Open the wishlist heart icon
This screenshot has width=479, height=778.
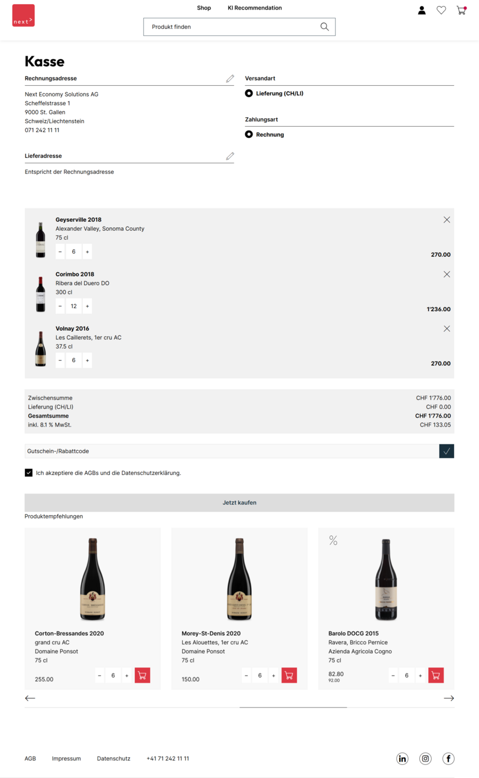[x=441, y=10]
